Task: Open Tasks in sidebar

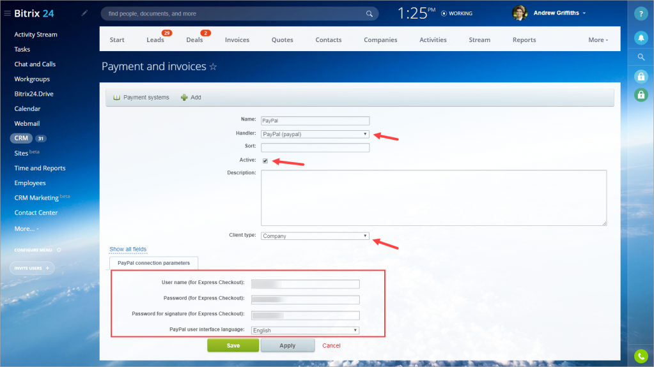Action: tap(22, 50)
